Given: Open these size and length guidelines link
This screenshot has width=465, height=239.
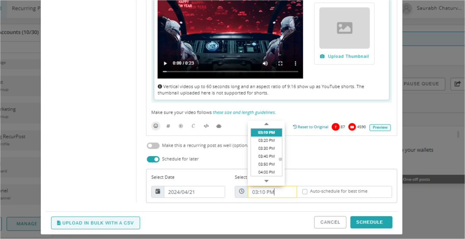Looking at the screenshot, I should (x=244, y=113).
